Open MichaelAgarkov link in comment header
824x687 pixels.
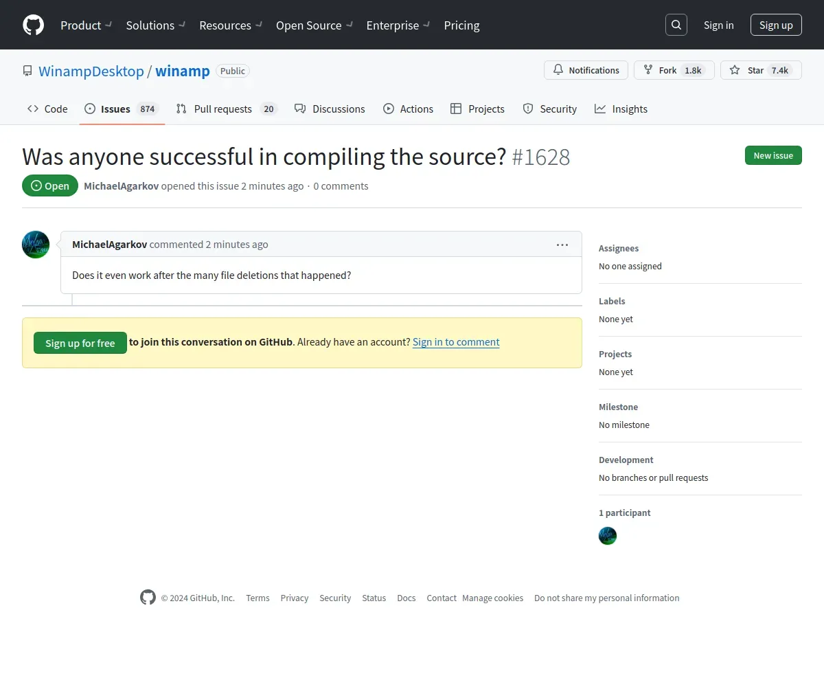pos(109,245)
